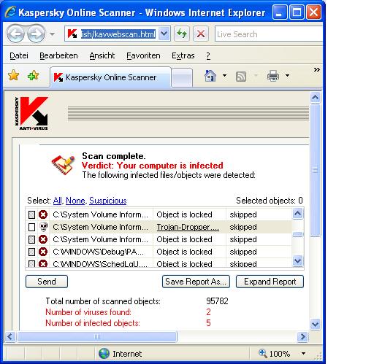Image resolution: width=374 pixels, height=364 pixels.
Task: Click C:\WINDOWS\SchedLgU... file path
Action: pos(100,264)
